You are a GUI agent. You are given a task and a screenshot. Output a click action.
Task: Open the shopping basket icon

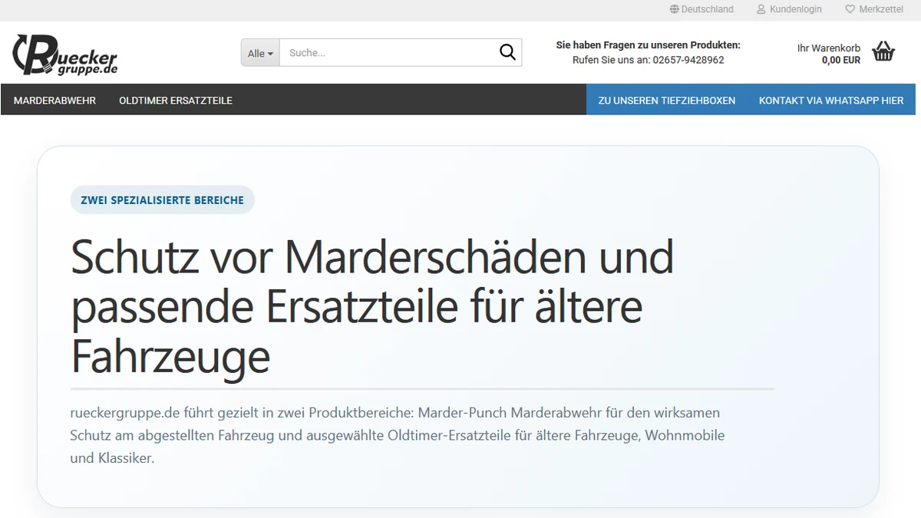(883, 51)
